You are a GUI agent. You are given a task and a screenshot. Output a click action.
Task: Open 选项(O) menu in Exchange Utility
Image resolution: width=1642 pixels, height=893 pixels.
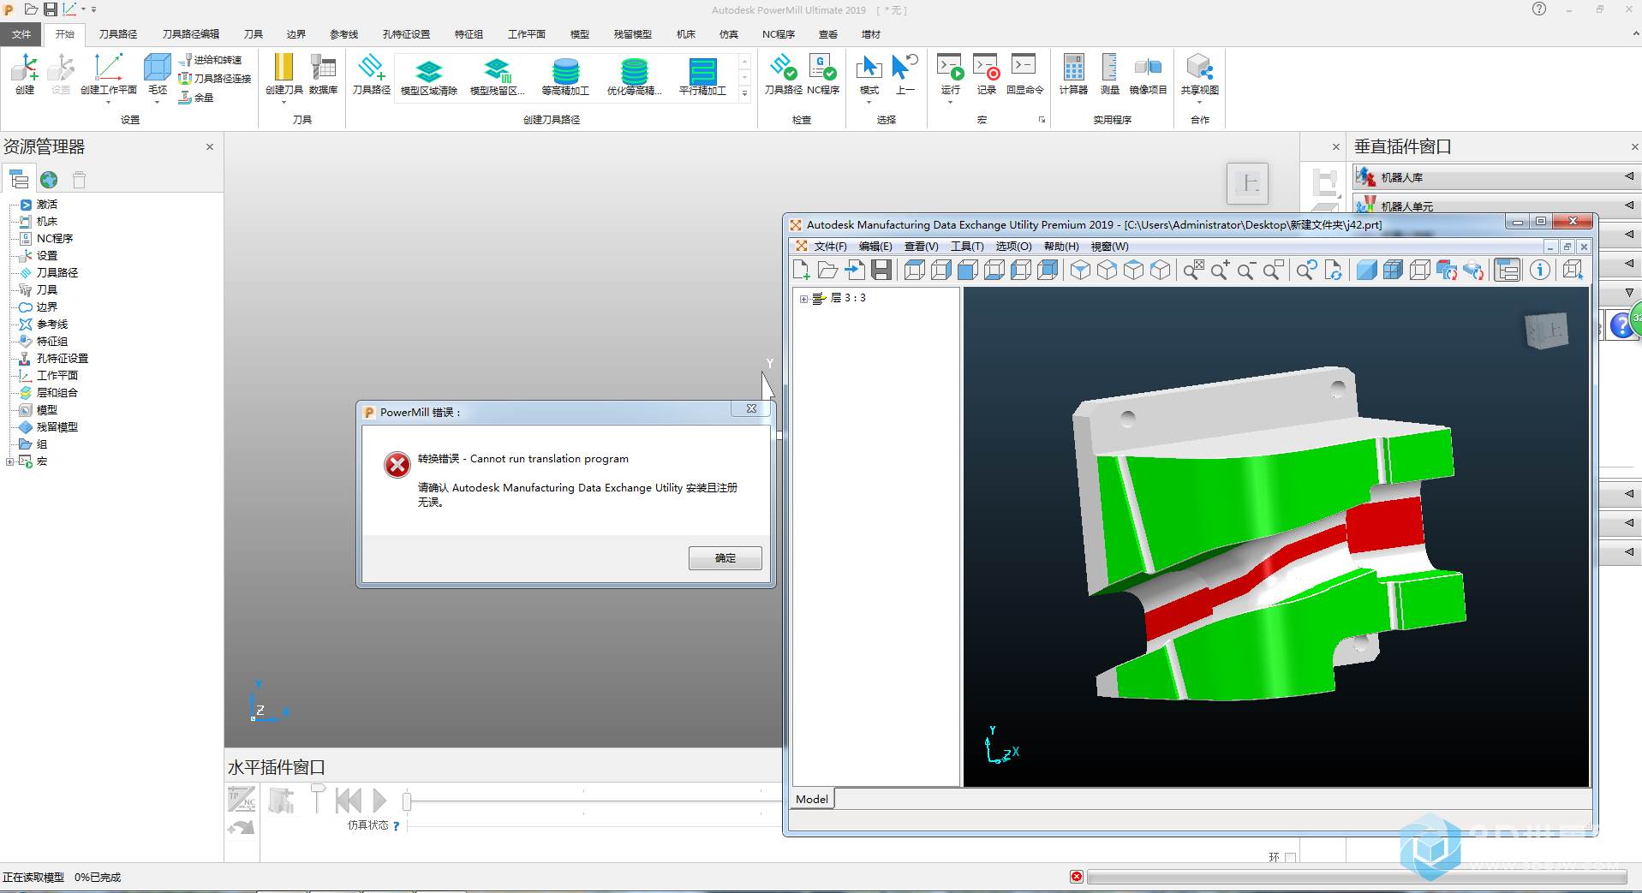(1013, 247)
